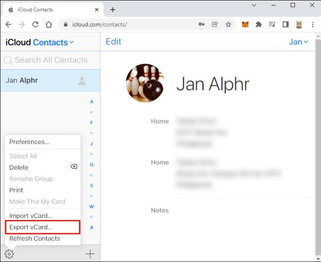Viewport: 321px width, 262px height.
Task: Select Delete in the gear menu
Action: 43,167
